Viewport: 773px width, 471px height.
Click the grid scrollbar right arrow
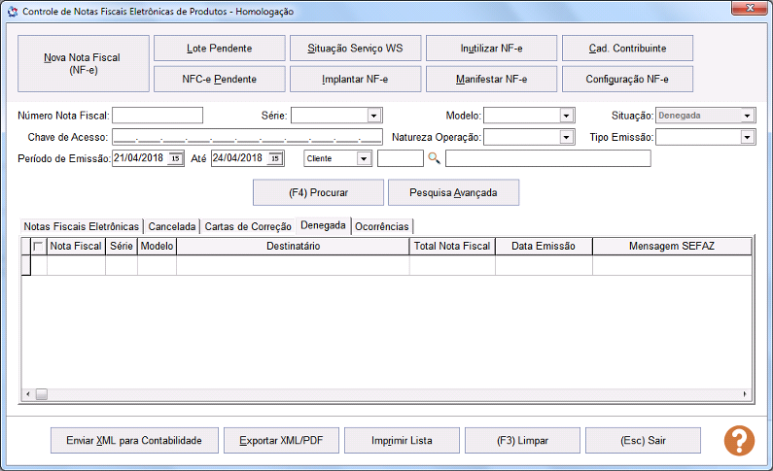pos(745,394)
